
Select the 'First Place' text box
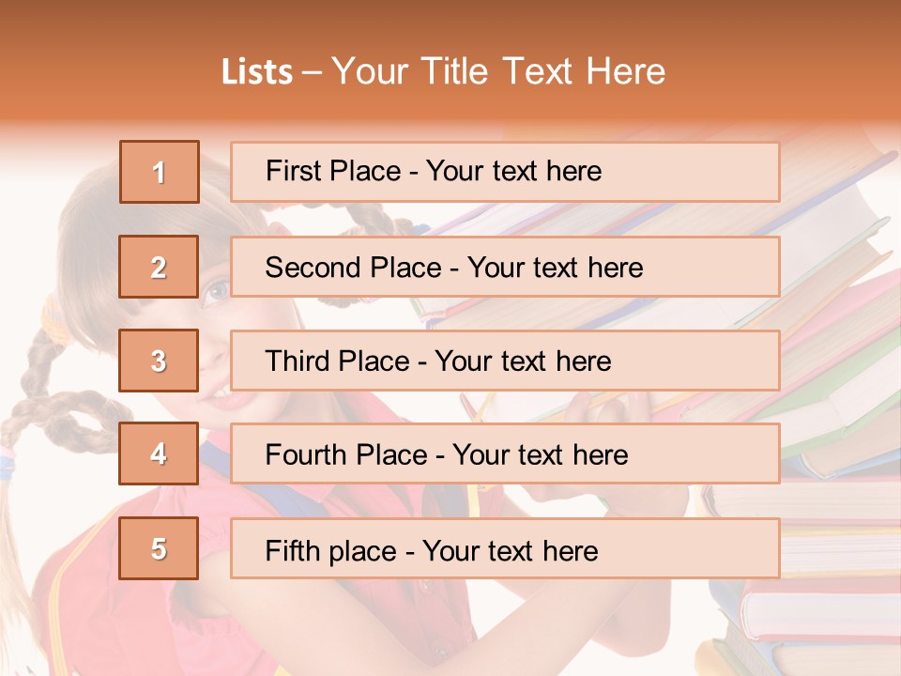point(505,172)
